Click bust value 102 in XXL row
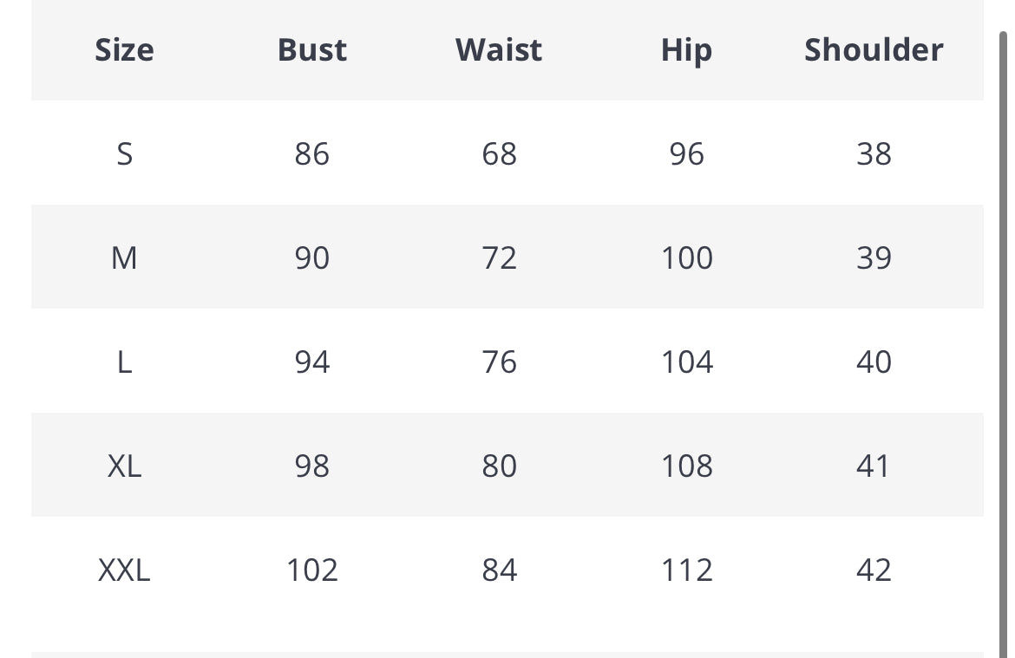Screen dimensions: 1015x658 click(312, 570)
